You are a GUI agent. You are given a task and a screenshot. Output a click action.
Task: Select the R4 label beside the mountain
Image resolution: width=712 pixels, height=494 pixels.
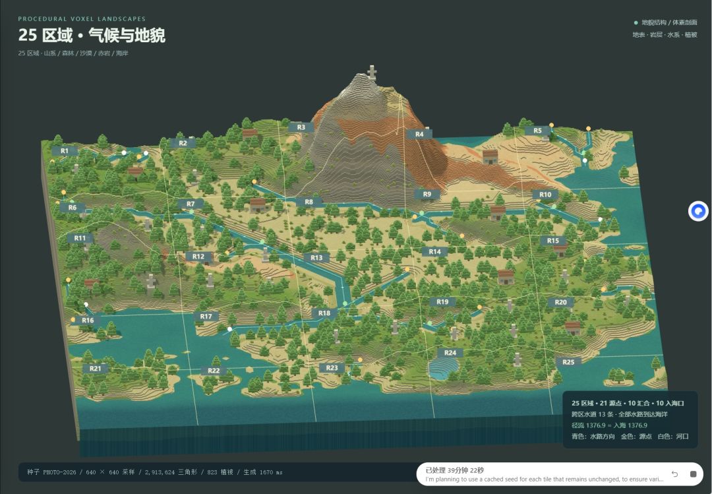point(419,134)
